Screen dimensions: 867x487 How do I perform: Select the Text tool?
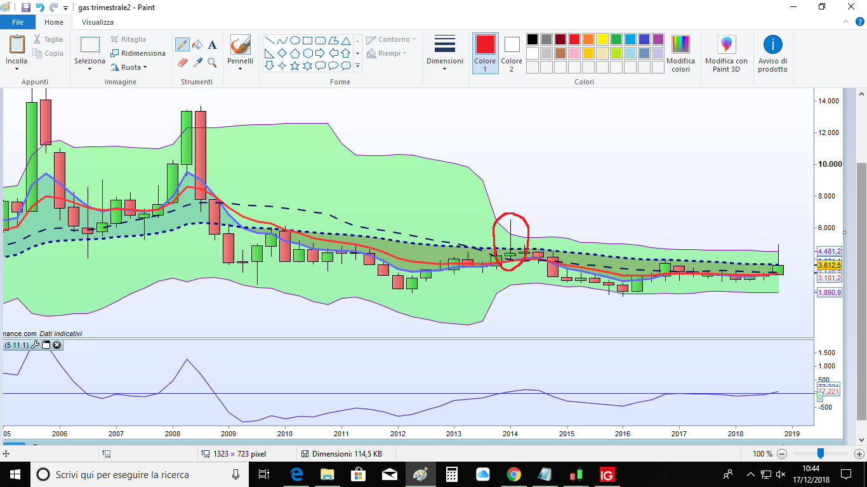(213, 45)
